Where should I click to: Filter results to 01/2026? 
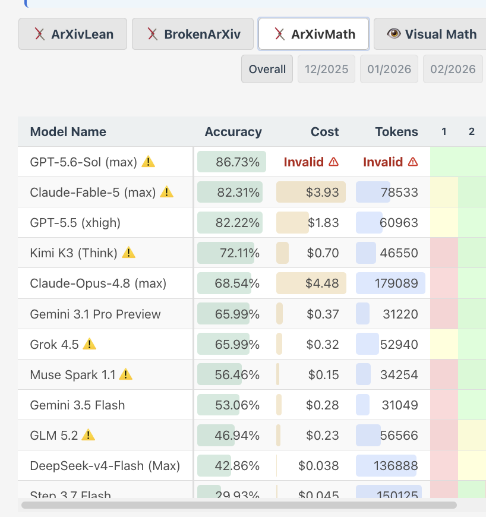389,69
